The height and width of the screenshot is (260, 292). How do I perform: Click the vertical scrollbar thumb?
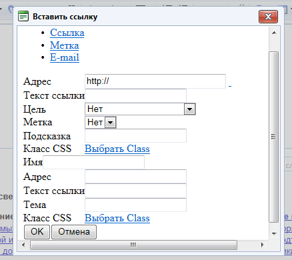(x=274, y=137)
